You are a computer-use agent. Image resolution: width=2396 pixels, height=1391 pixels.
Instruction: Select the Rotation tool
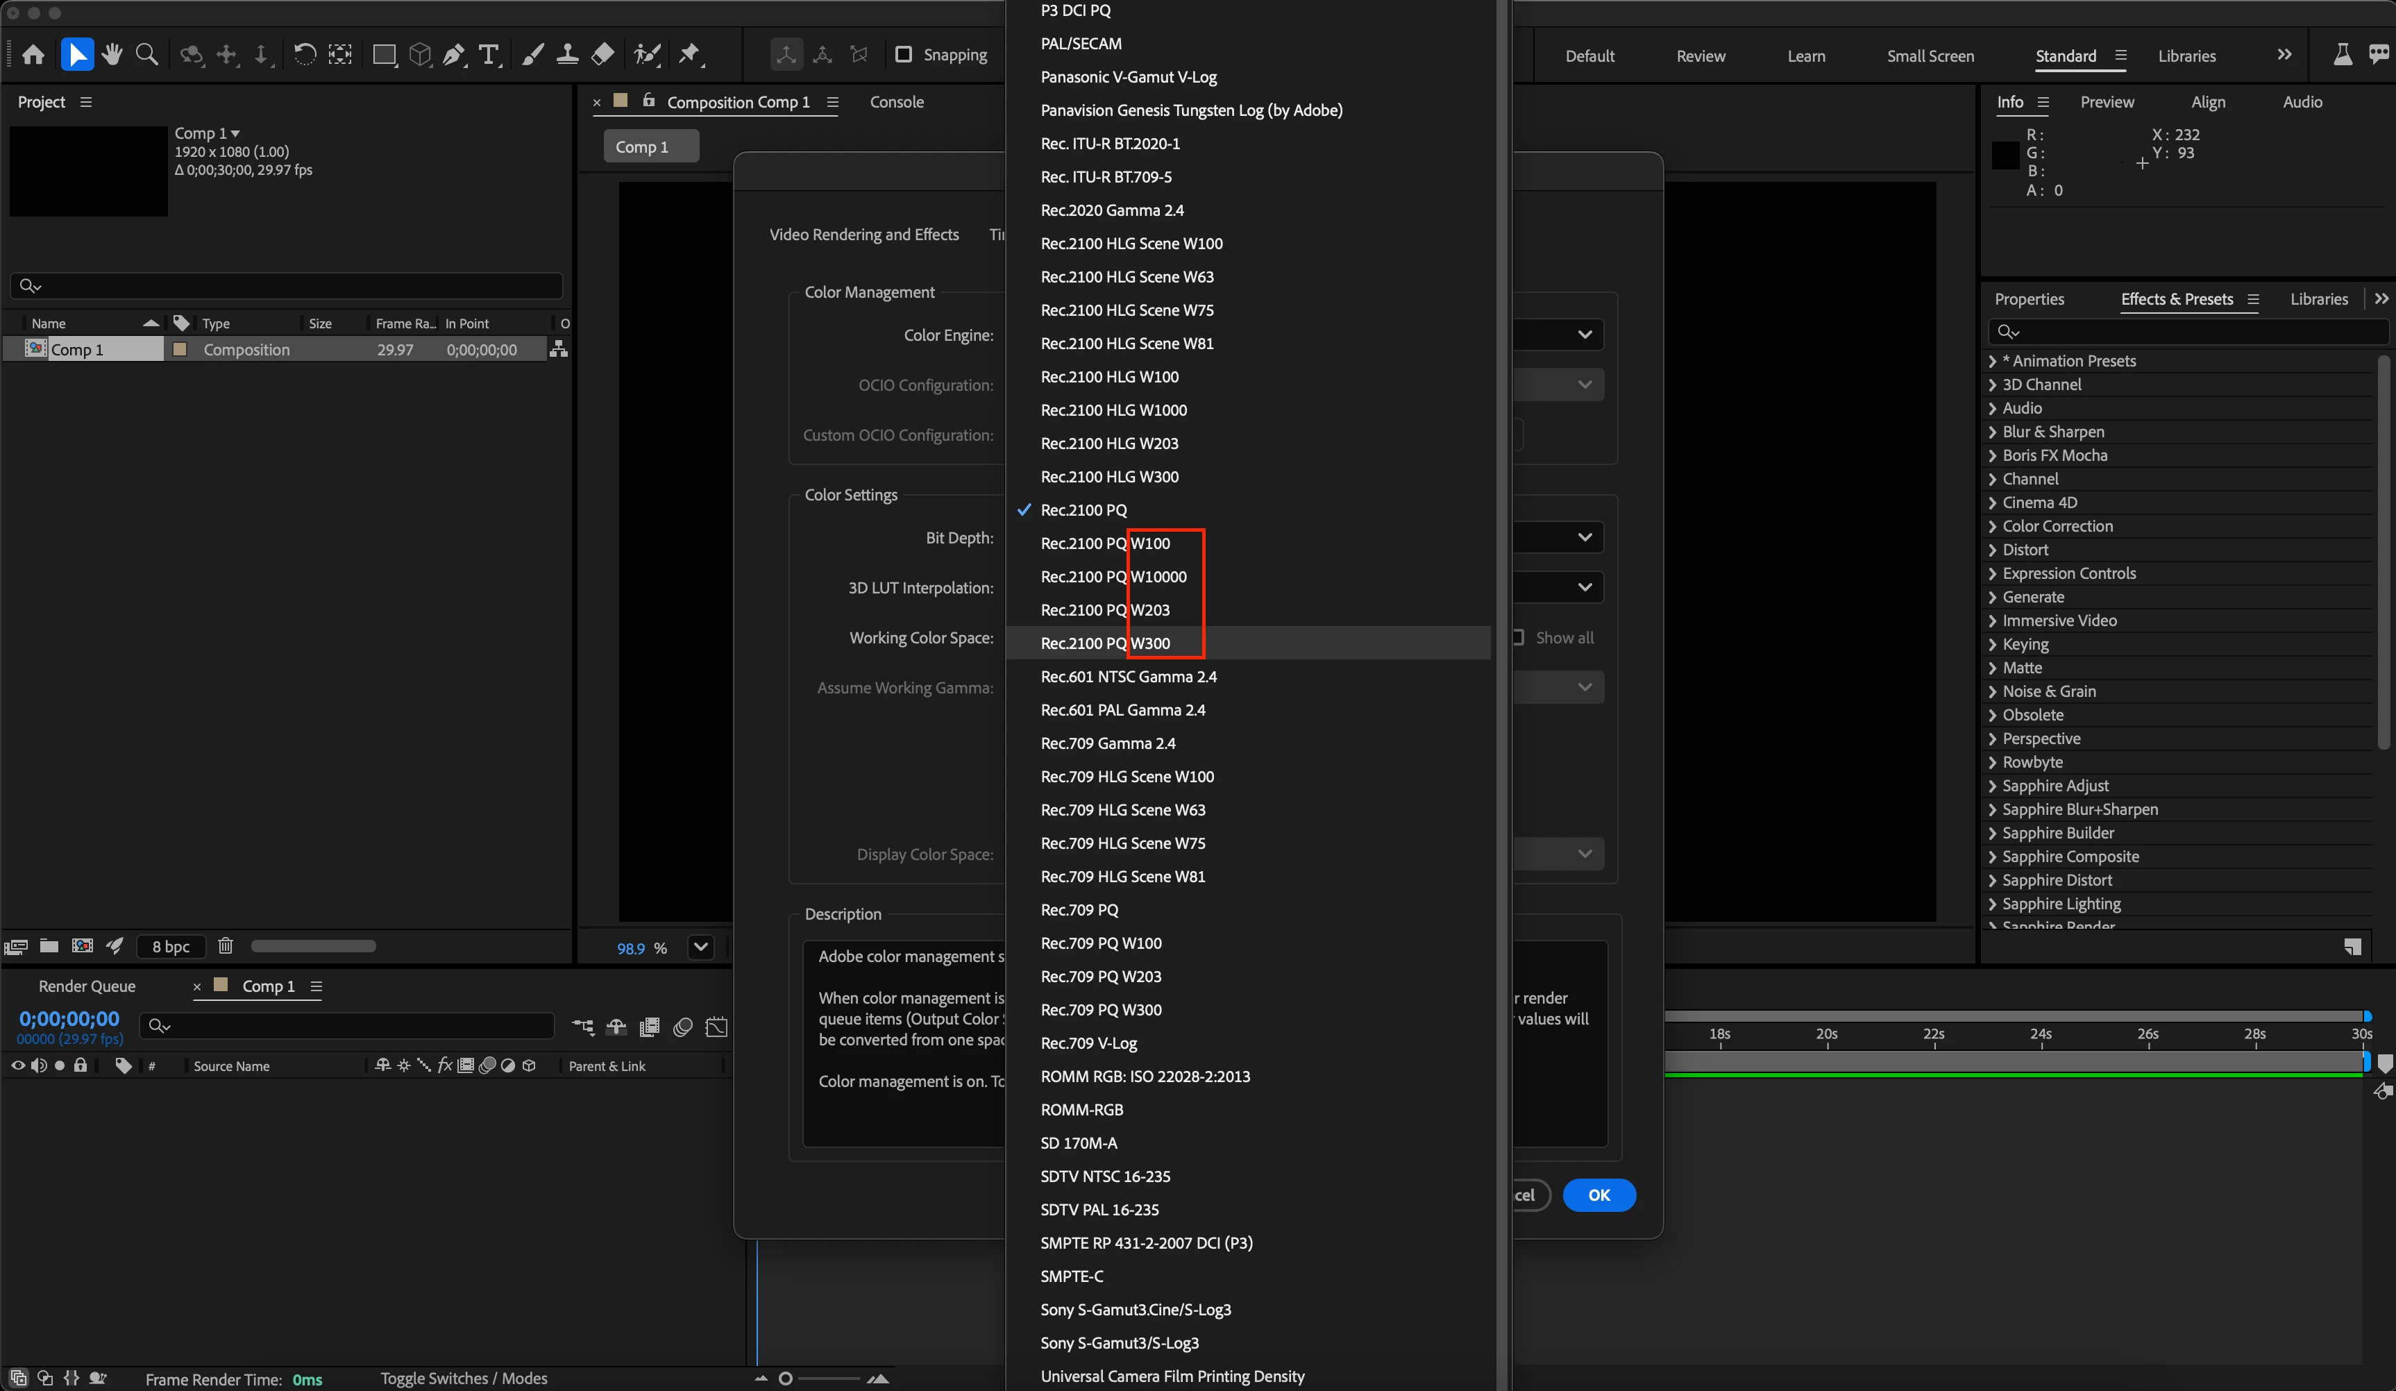(304, 54)
